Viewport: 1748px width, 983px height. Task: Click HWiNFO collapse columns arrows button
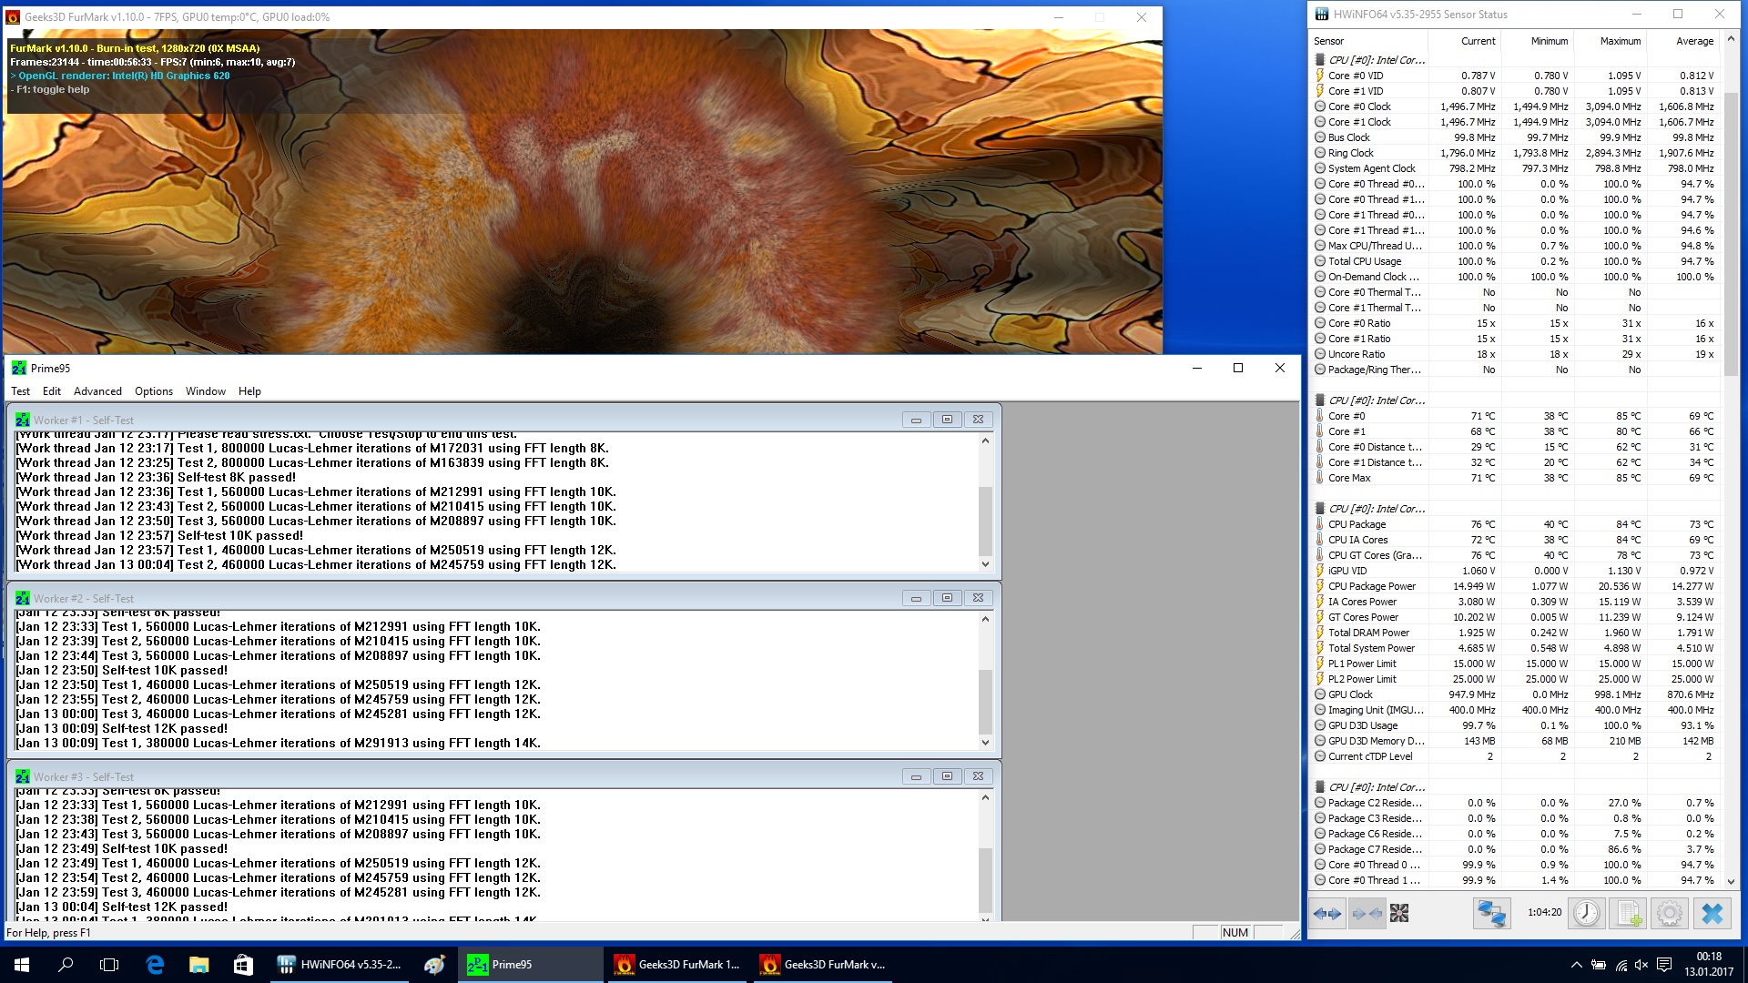point(1367,913)
